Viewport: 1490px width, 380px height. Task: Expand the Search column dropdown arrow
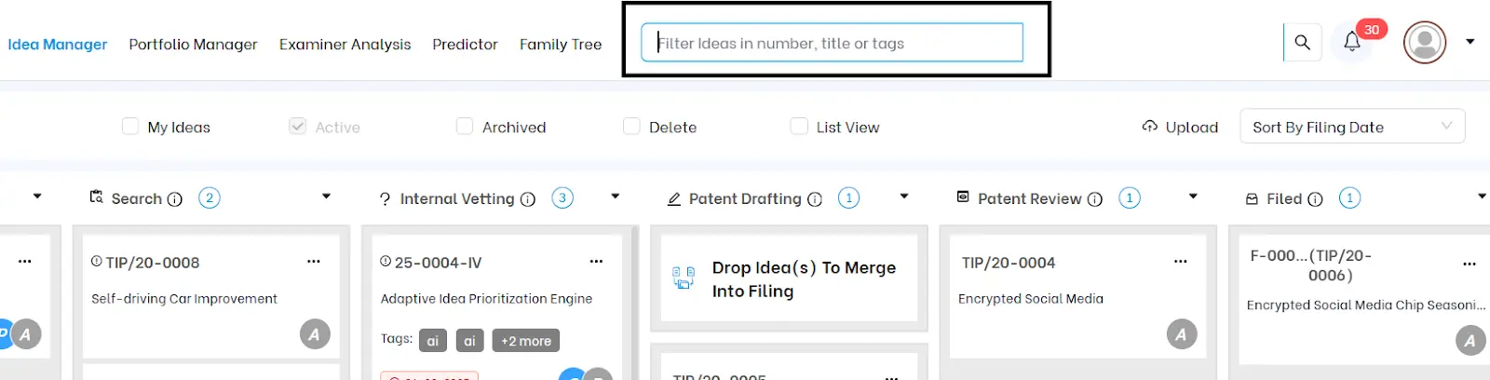click(326, 197)
